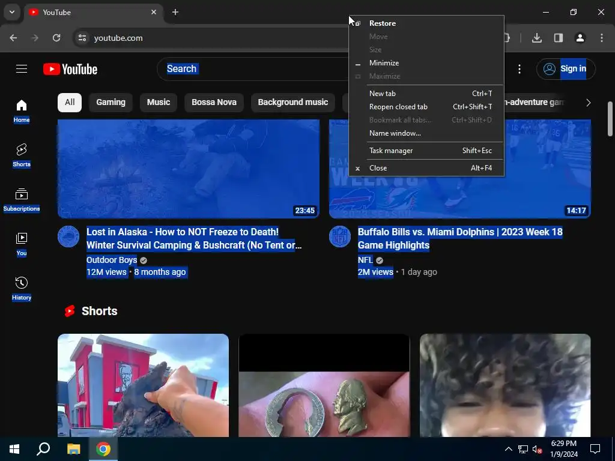Image resolution: width=615 pixels, height=461 pixels.
Task: Select Name window... option
Action: click(426, 133)
